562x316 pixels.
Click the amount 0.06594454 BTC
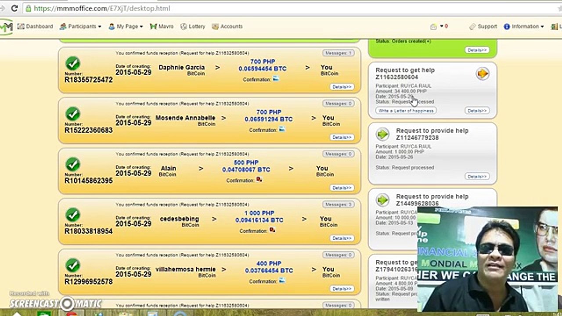(263, 69)
